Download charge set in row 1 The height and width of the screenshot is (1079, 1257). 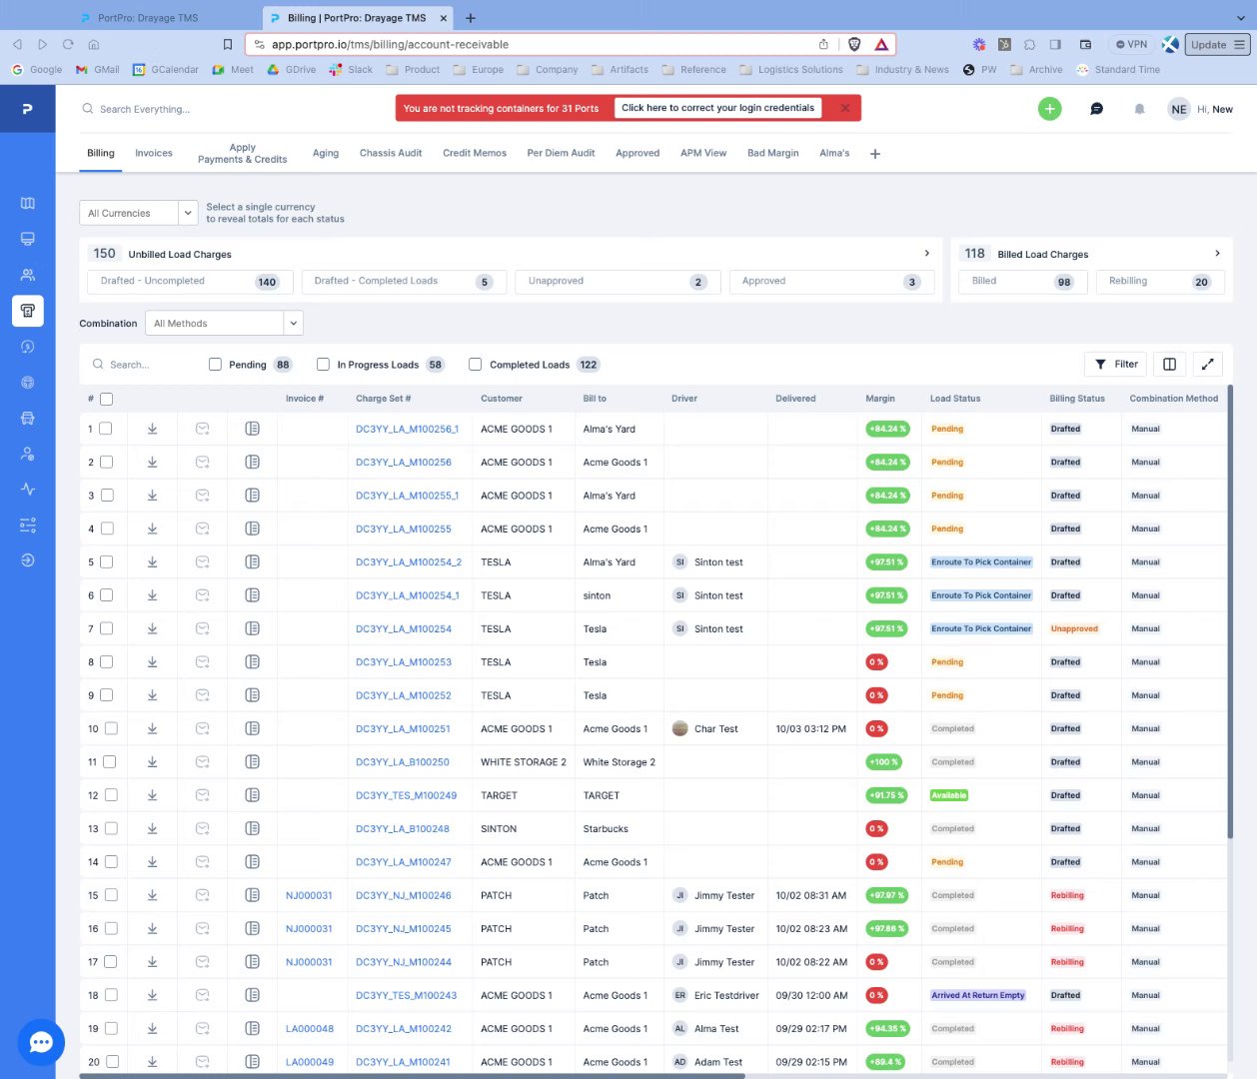pos(152,429)
